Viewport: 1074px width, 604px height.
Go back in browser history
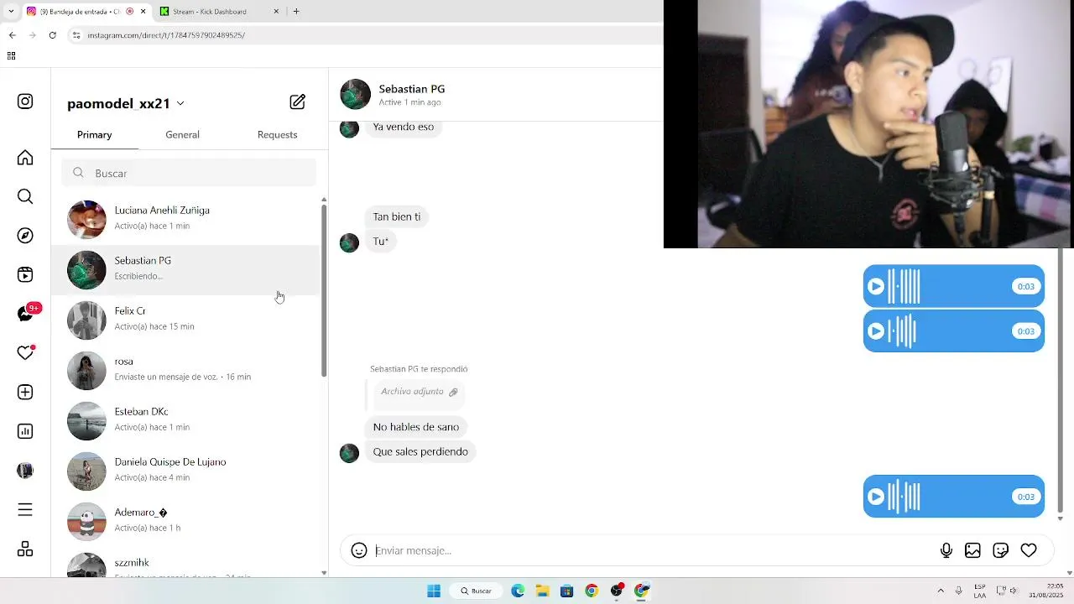pyautogui.click(x=12, y=35)
